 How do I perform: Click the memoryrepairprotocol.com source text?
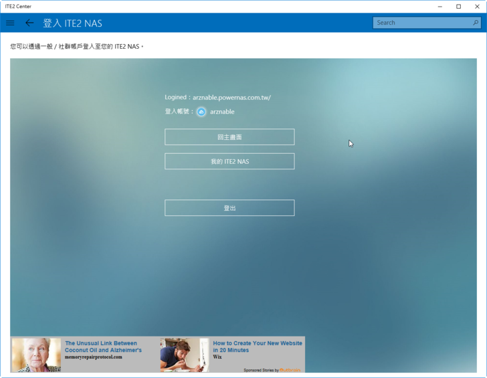pos(93,357)
